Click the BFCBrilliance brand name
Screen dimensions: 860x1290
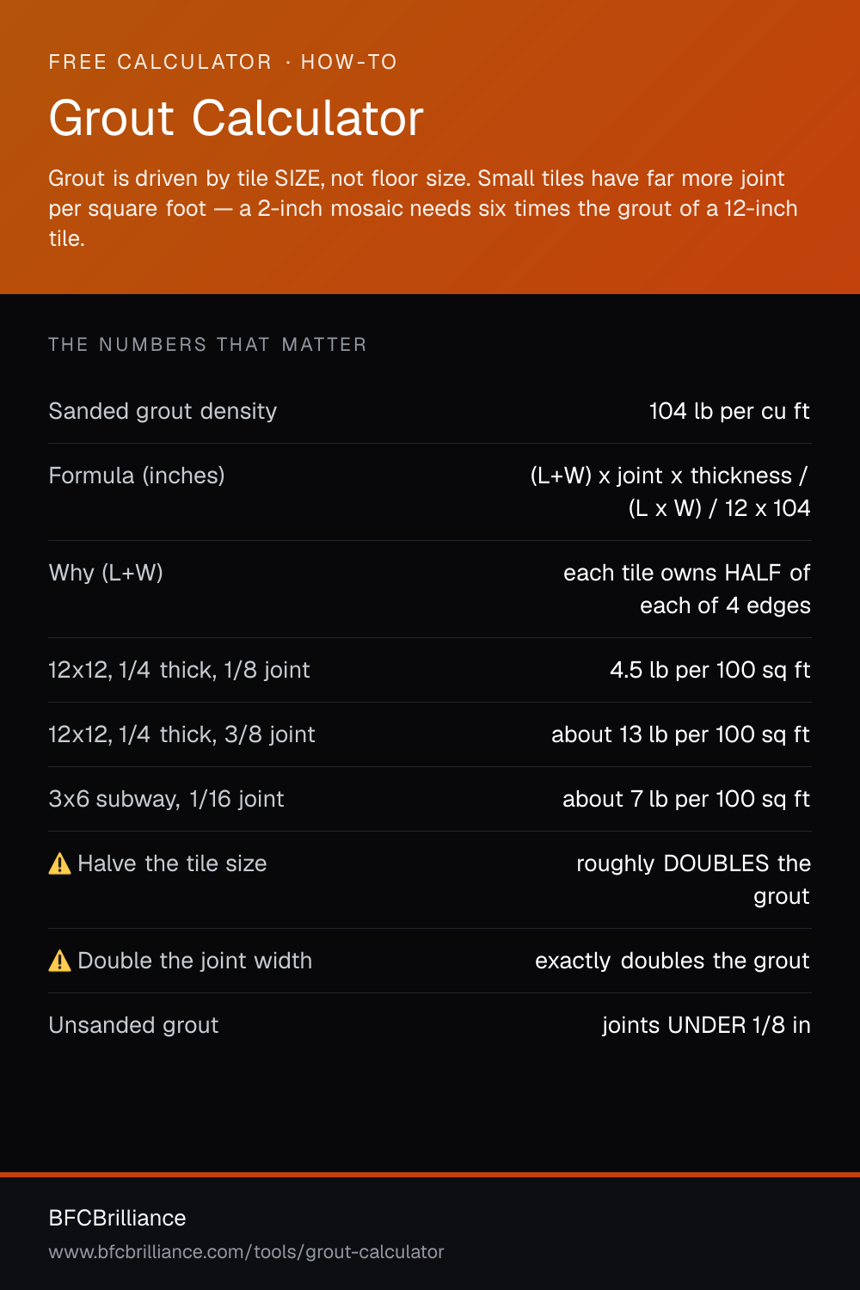[117, 1218]
